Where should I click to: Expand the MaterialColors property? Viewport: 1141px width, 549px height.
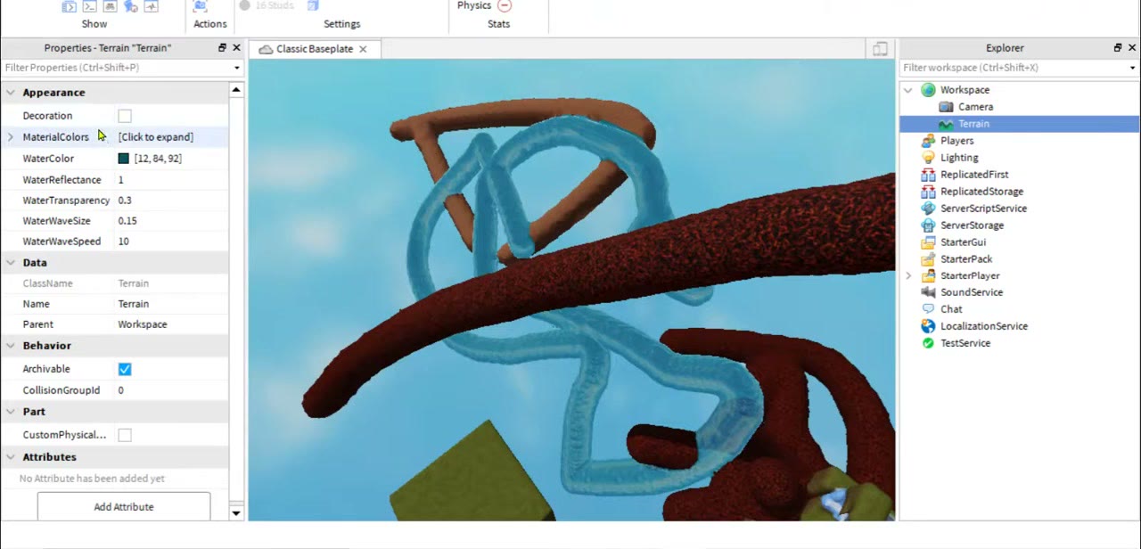pyautogui.click(x=11, y=137)
